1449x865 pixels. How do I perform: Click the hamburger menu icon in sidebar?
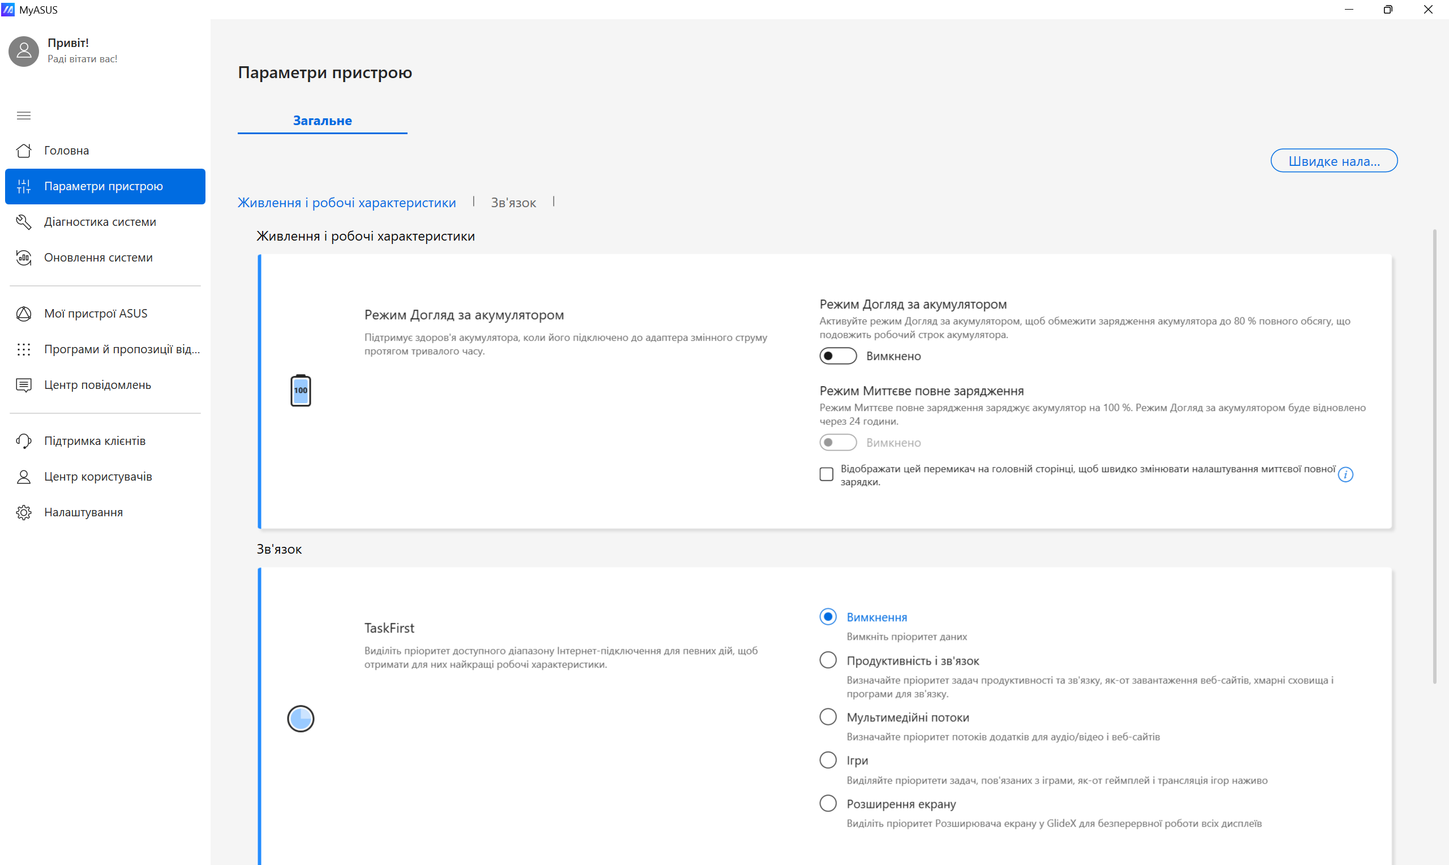click(x=23, y=115)
